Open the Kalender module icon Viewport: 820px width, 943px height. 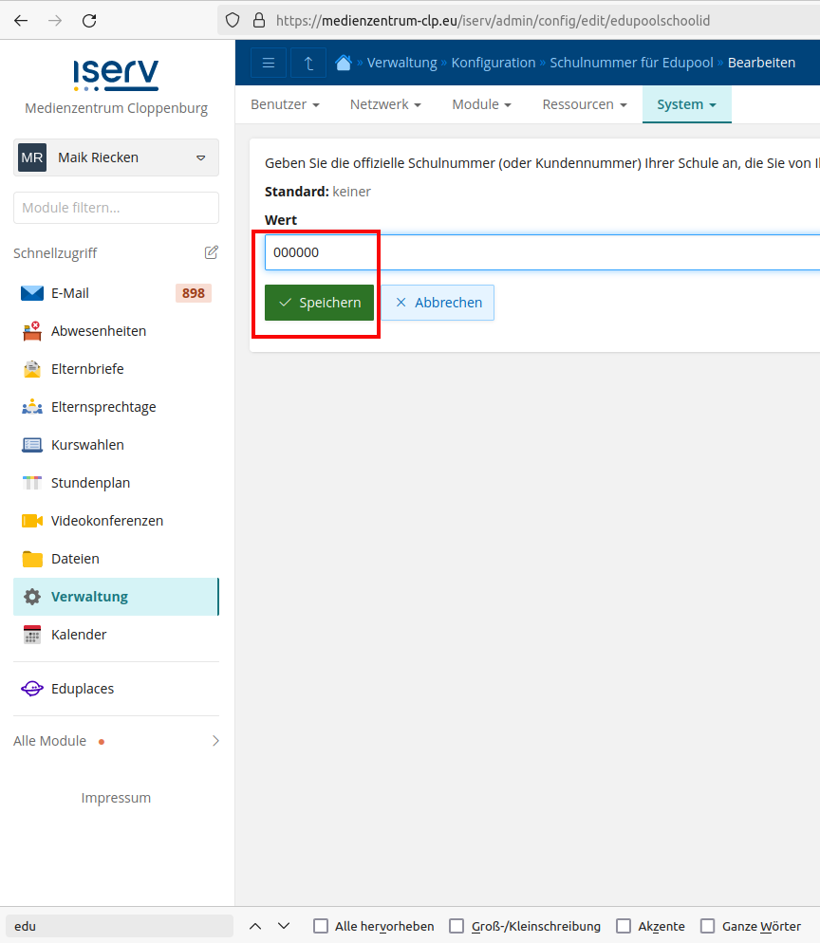click(32, 635)
